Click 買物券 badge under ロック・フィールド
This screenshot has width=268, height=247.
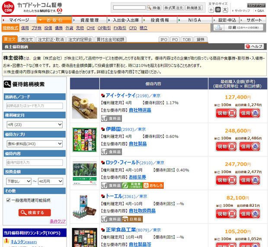pyautogui.click(x=132, y=186)
